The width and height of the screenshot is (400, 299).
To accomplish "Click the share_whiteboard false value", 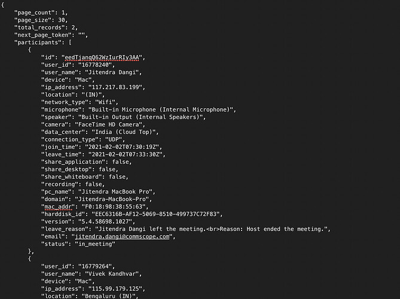I will (117, 177).
